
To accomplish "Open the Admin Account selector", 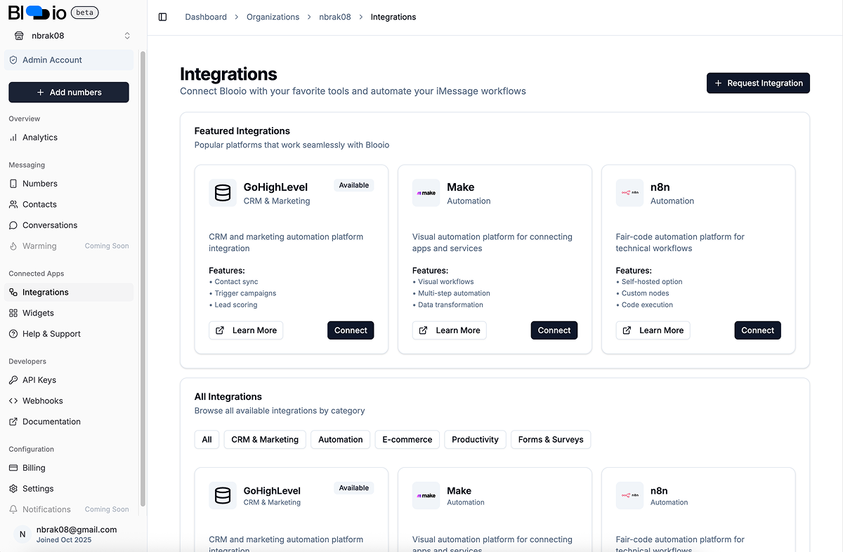I will point(68,60).
